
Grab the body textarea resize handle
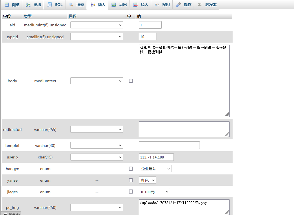[x=227, y=114]
